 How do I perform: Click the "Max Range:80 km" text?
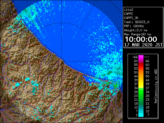(137, 34)
